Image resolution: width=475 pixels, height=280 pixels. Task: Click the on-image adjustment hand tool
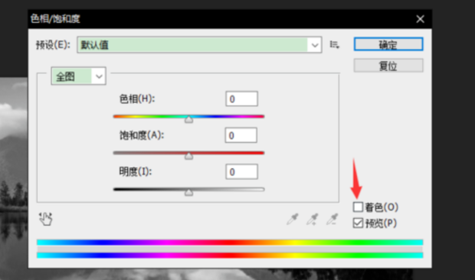[46, 219]
